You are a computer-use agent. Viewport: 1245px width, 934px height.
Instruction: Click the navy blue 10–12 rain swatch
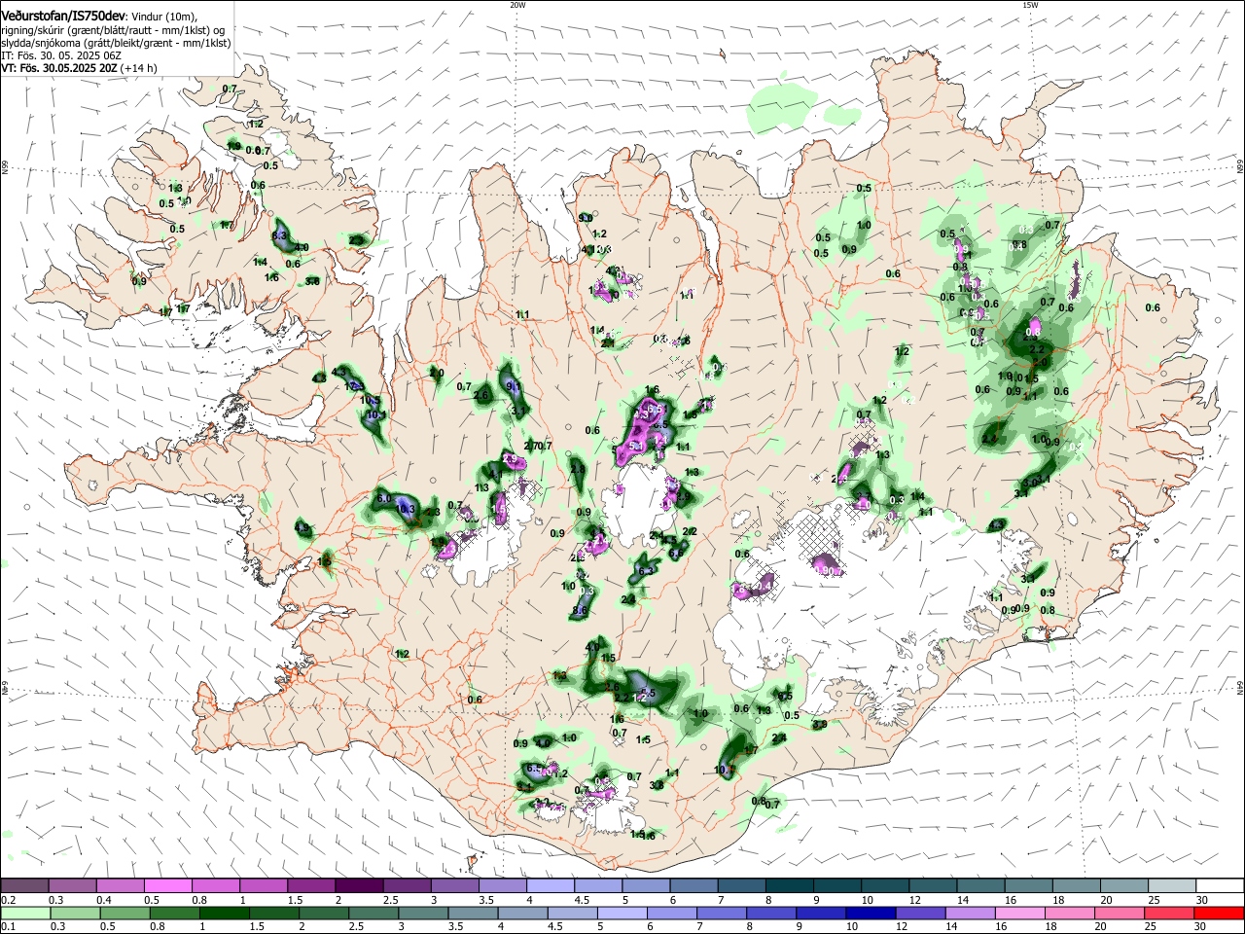coord(871,913)
